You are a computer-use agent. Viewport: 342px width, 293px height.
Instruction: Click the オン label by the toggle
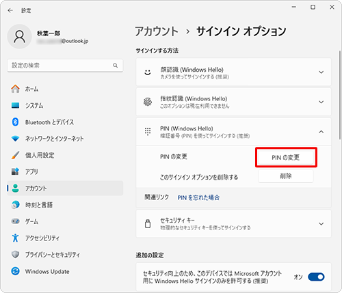click(x=298, y=277)
